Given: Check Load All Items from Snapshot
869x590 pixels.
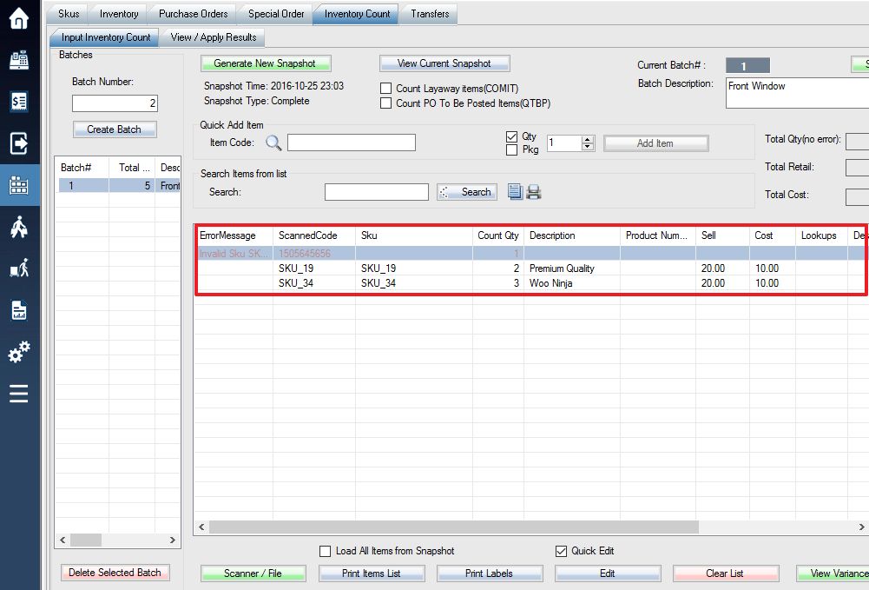Looking at the screenshot, I should pyautogui.click(x=326, y=551).
